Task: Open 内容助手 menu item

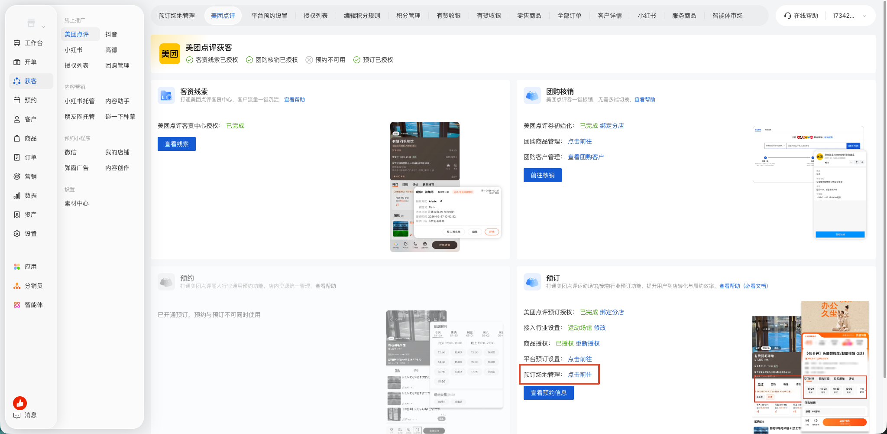Action: point(117,101)
